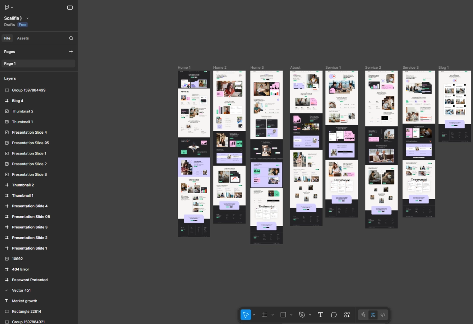The width and height of the screenshot is (473, 324).
Task: Click the frame thumbnail under the Home 1 label
Action: (x=194, y=153)
